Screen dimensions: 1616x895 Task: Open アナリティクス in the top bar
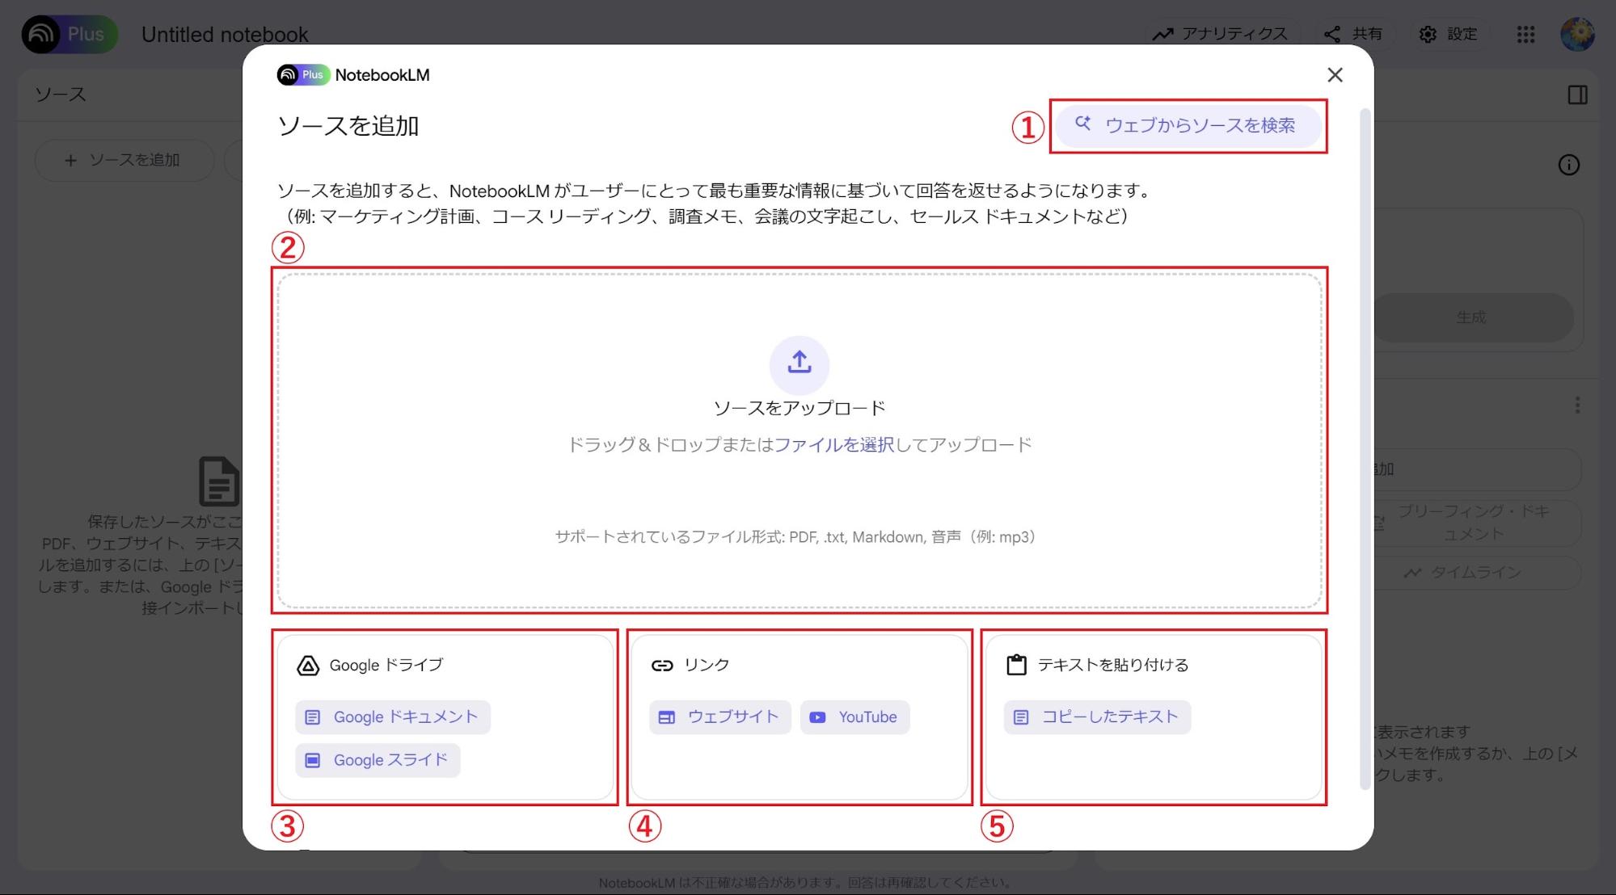[1220, 34]
